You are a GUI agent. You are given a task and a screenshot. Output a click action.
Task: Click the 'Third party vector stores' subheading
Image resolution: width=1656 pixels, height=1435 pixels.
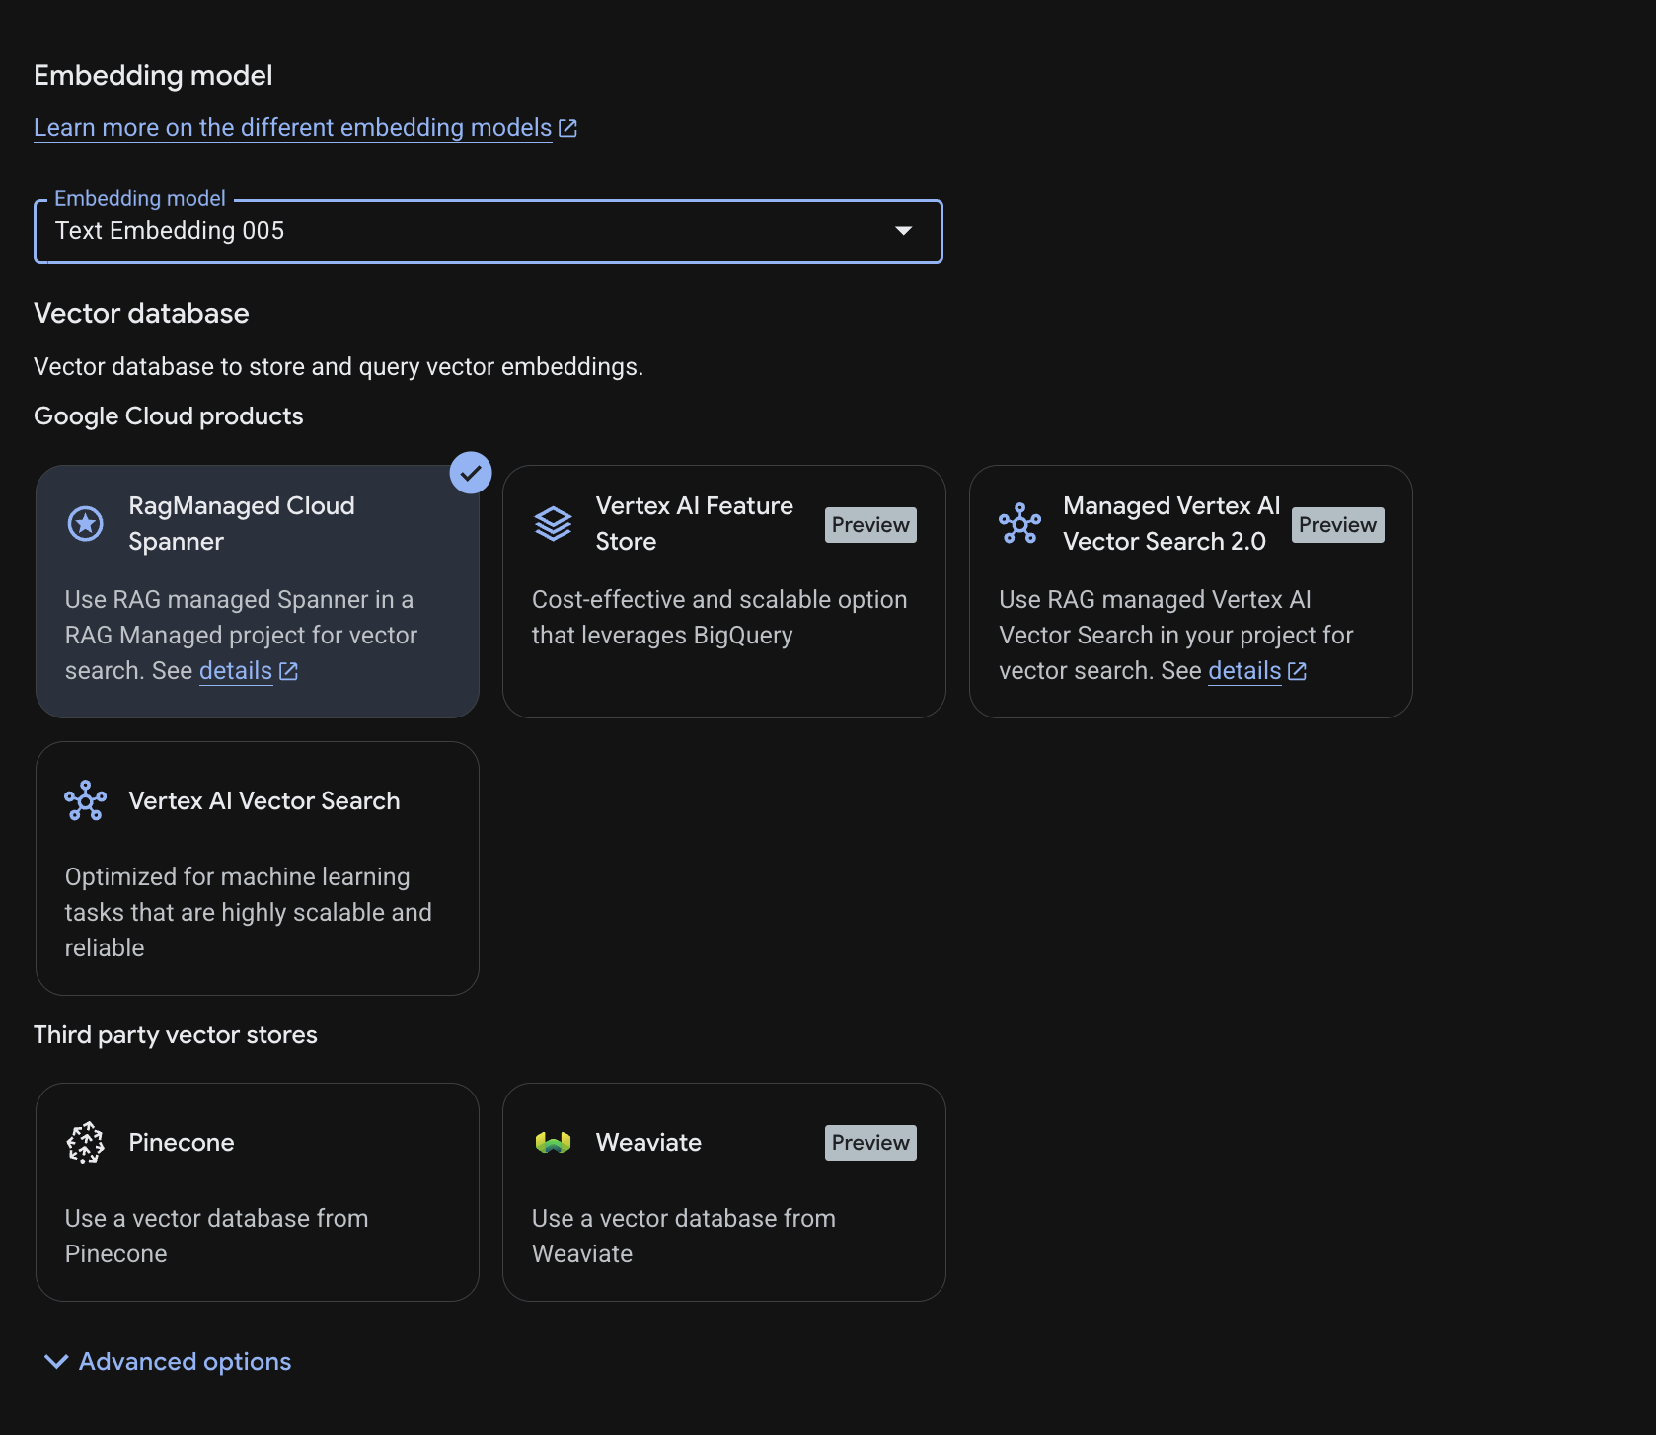coord(176,1035)
